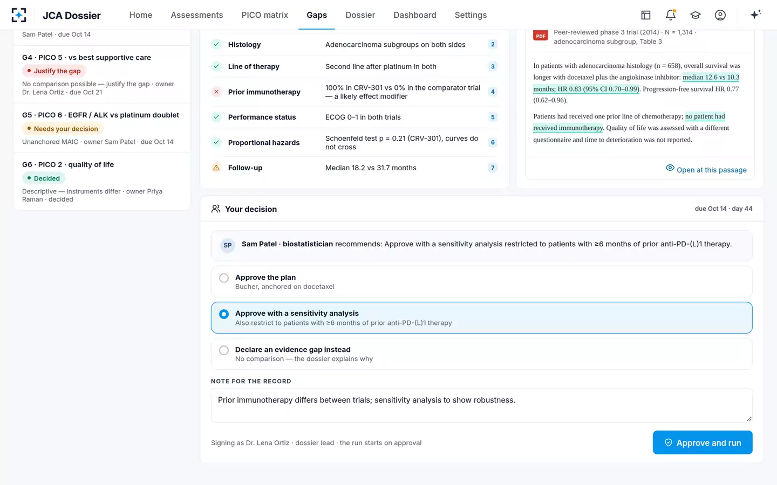
Task: Click citation badge 5 for Performance status
Action: coord(493,117)
